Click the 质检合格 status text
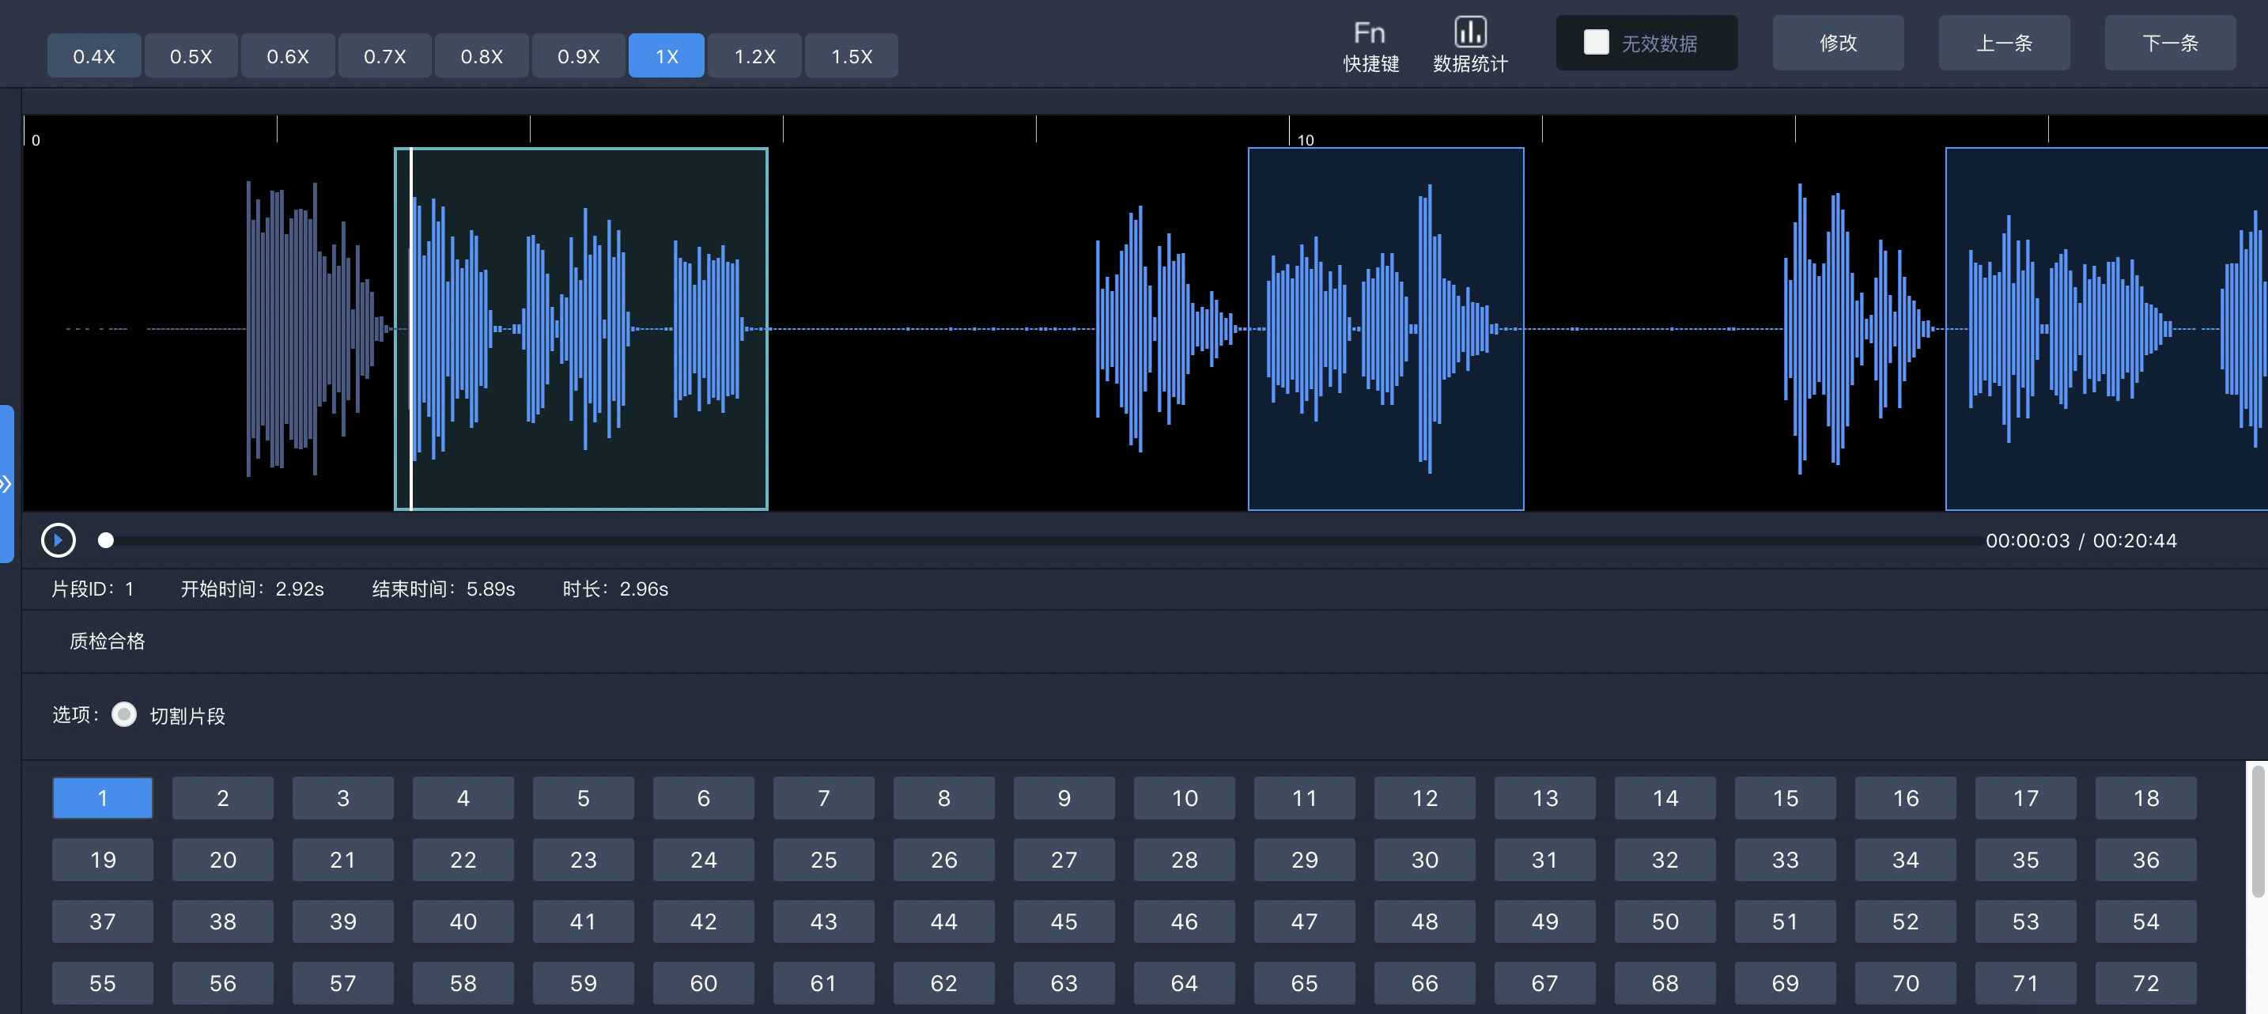 108,641
